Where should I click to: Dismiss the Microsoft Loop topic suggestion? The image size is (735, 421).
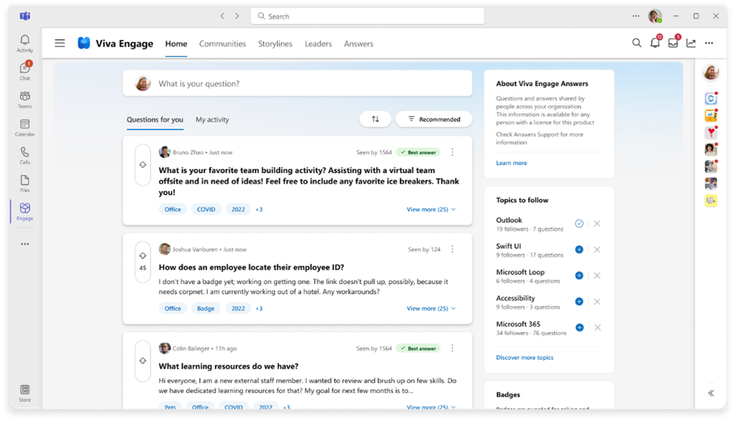tap(597, 276)
